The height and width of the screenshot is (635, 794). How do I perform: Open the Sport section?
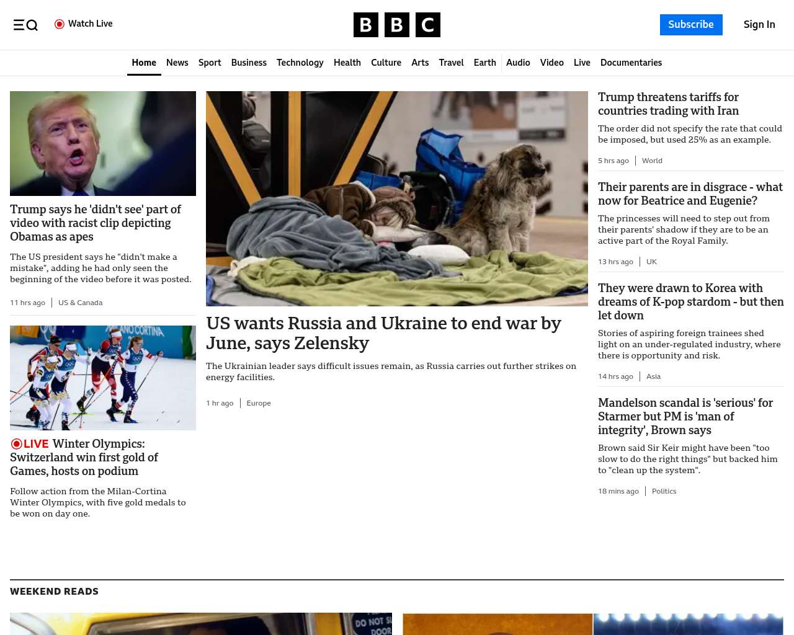210,63
